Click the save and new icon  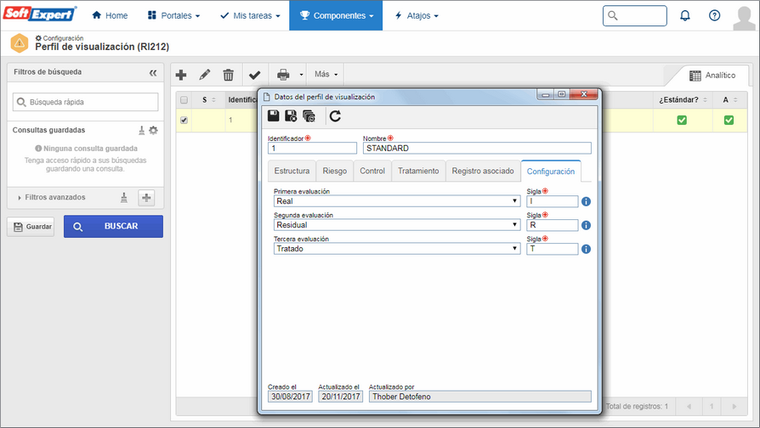pyautogui.click(x=309, y=115)
